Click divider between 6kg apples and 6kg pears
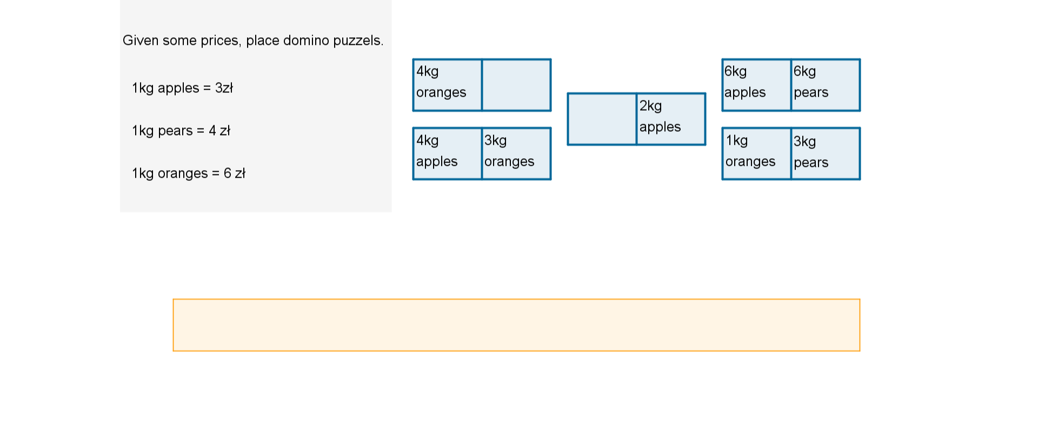 point(791,85)
